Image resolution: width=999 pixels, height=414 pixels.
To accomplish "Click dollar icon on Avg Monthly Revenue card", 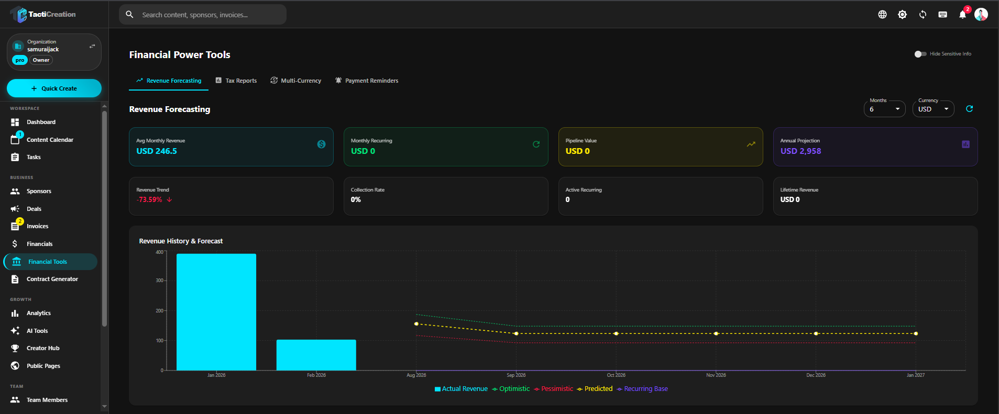I will (321, 144).
